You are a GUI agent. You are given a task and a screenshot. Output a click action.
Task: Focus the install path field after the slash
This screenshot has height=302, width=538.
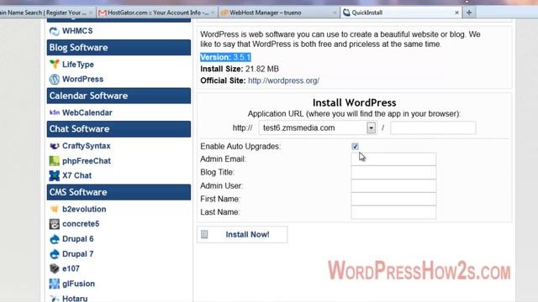point(433,128)
